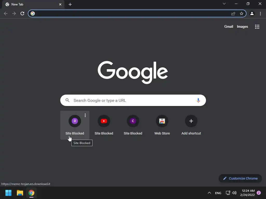Share this page icon in address bar
Viewport: 266px width, 199px height.
[x=233, y=13]
